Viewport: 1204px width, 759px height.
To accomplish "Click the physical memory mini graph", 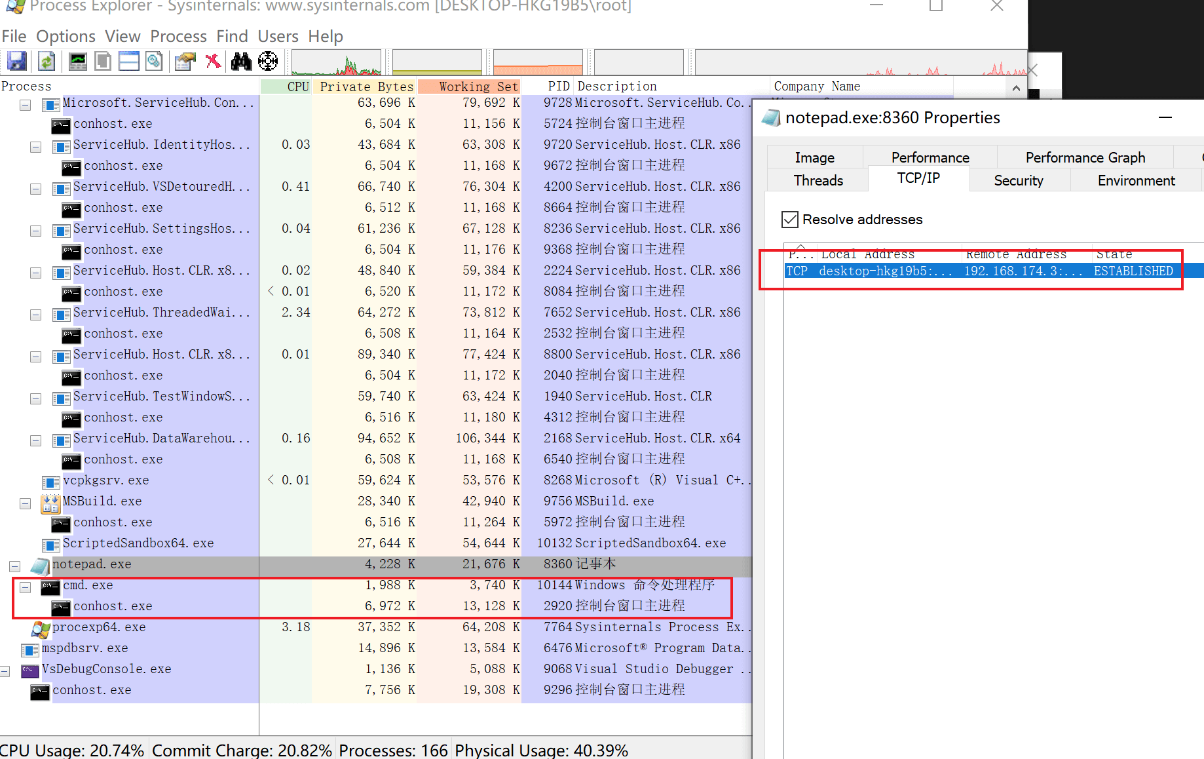I will [538, 62].
